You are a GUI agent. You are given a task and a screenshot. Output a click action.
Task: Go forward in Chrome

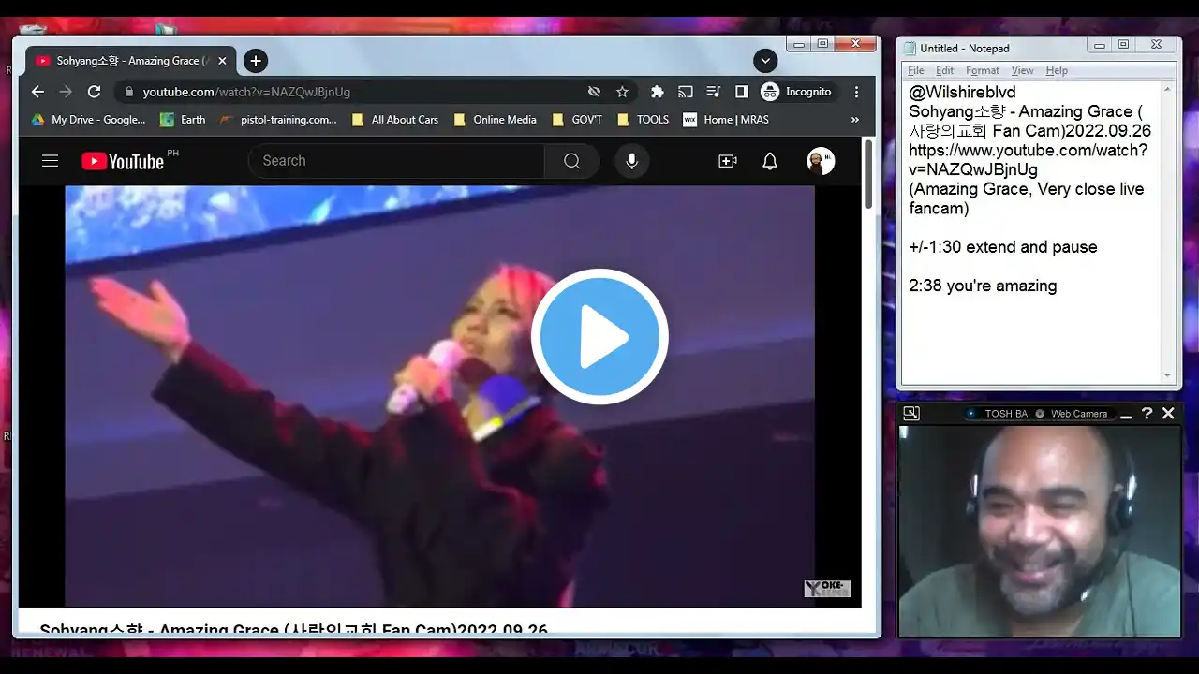pos(66,92)
